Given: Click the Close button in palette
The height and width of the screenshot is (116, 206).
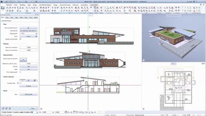Looking at the screenshot, I should click(33, 108).
